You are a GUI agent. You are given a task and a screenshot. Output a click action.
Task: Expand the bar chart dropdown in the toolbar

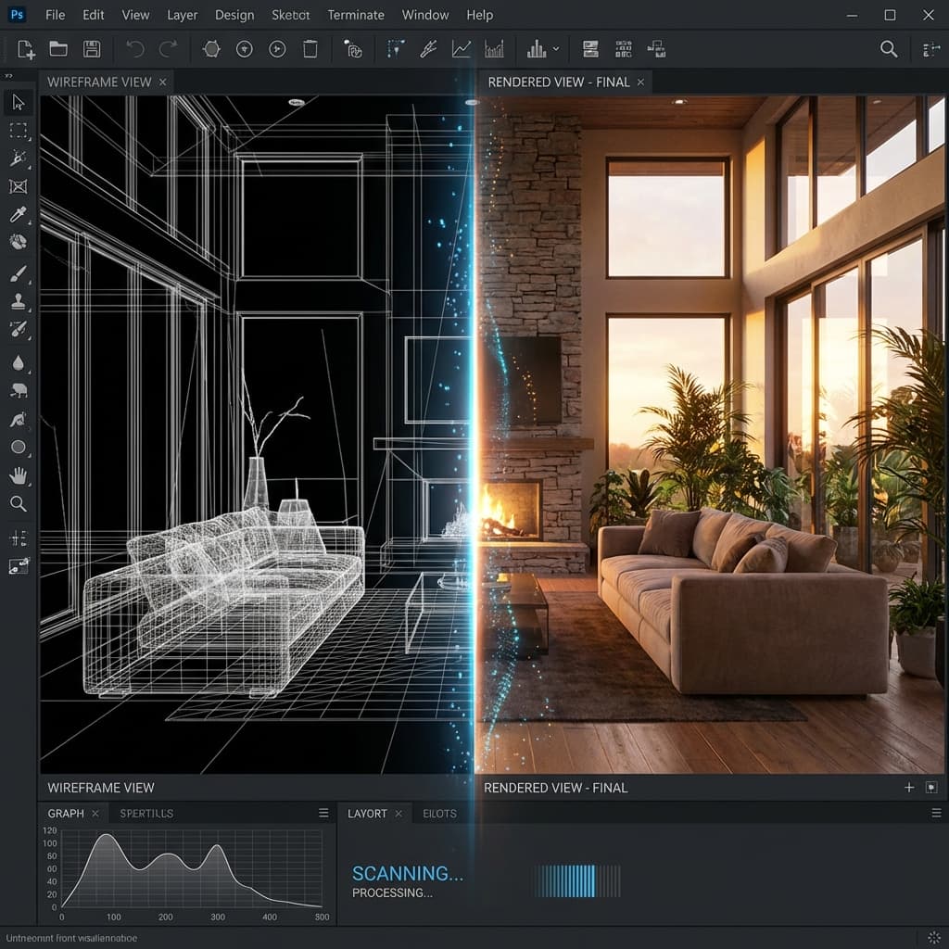554,49
